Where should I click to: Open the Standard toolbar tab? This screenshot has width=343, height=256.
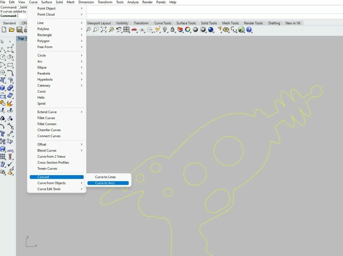pyautogui.click(x=9, y=23)
